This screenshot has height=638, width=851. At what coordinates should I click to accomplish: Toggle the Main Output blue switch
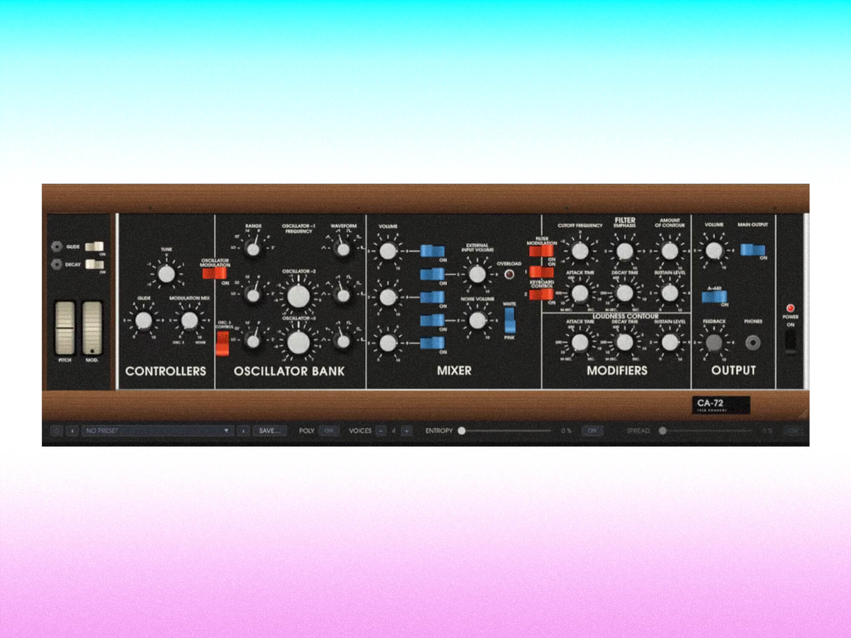point(753,250)
